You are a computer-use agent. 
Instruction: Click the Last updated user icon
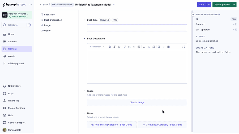click(x=236, y=30)
